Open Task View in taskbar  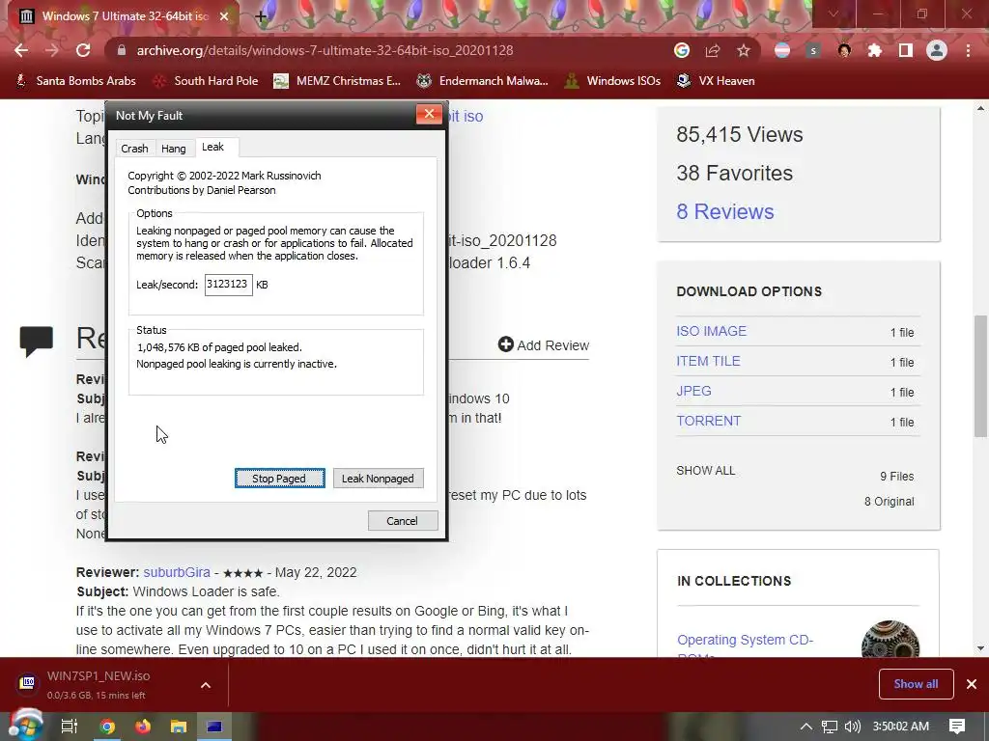[x=70, y=727]
